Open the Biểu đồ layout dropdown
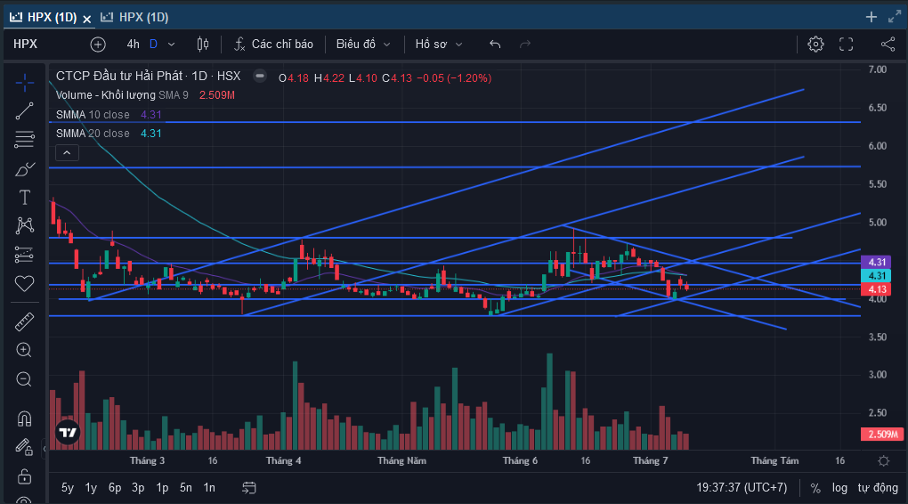The height and width of the screenshot is (504, 908). tap(363, 44)
